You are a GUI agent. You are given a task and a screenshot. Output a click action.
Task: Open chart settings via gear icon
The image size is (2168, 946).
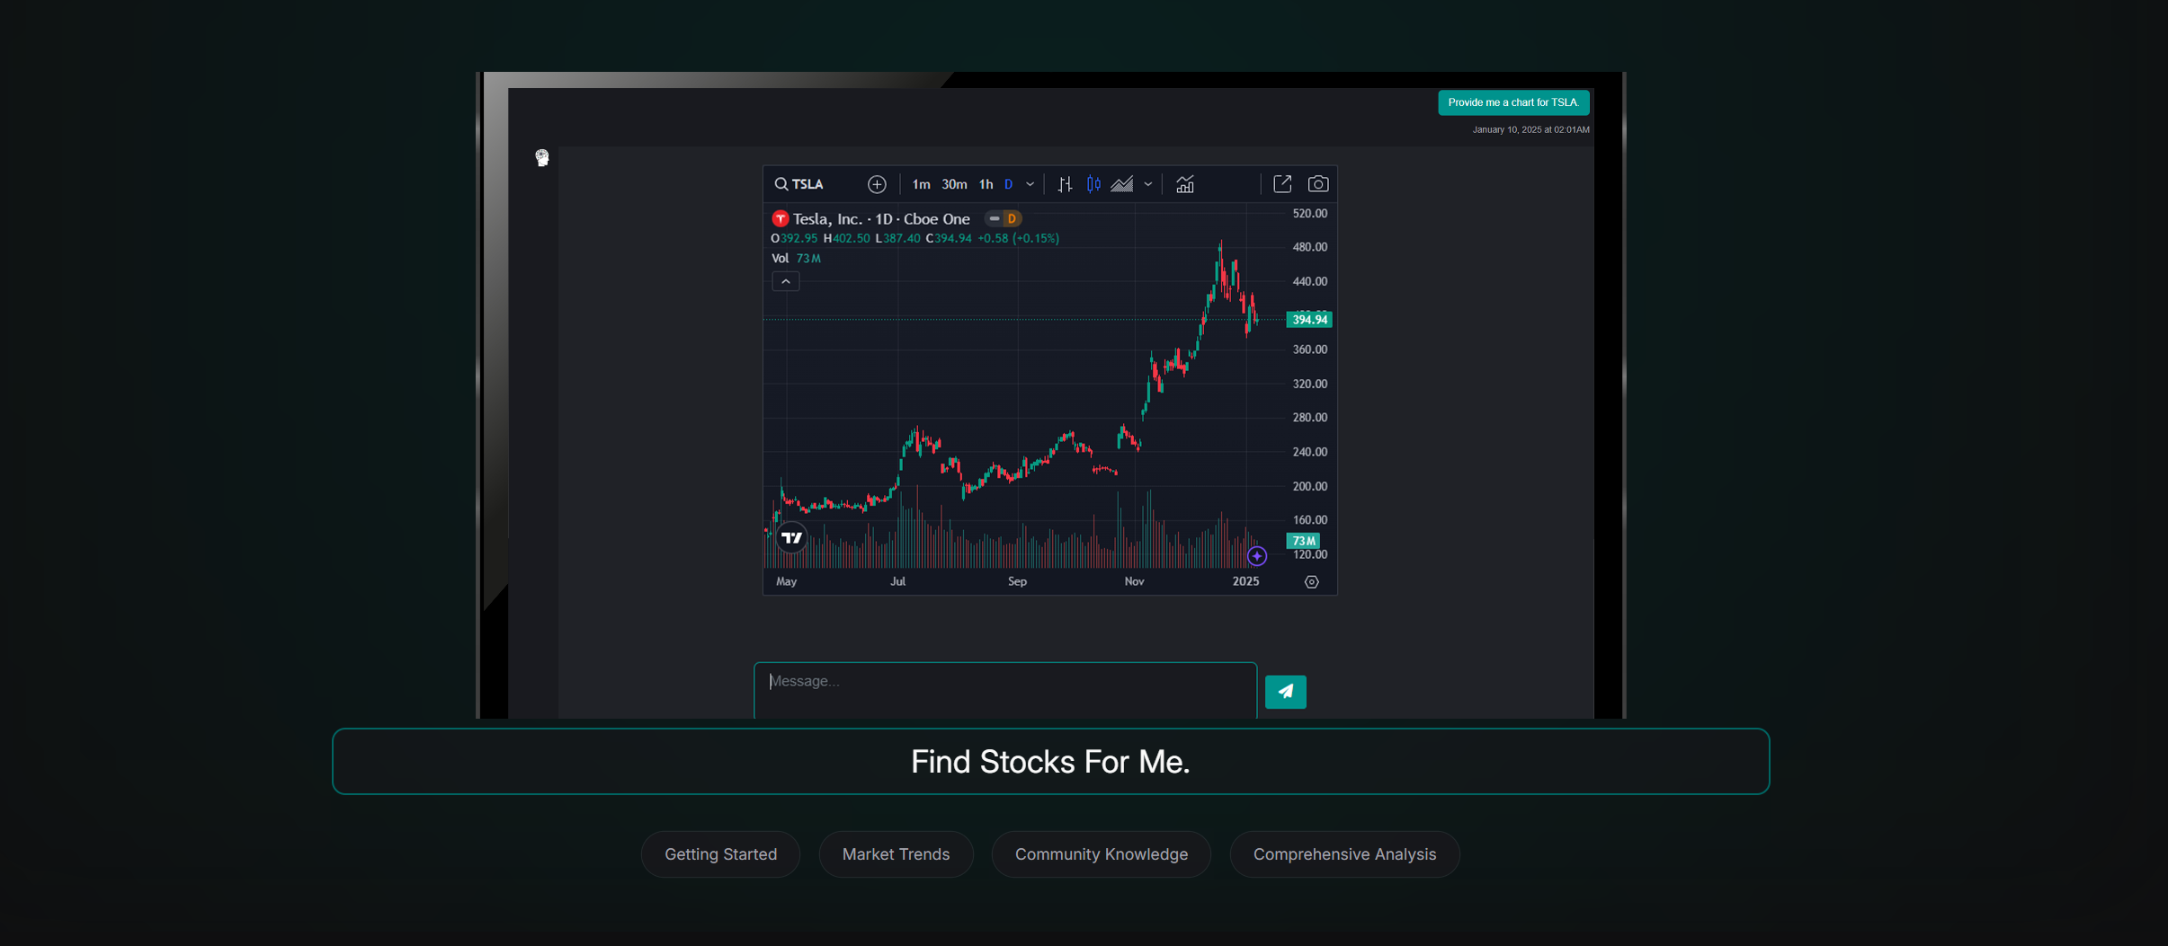point(1310,581)
